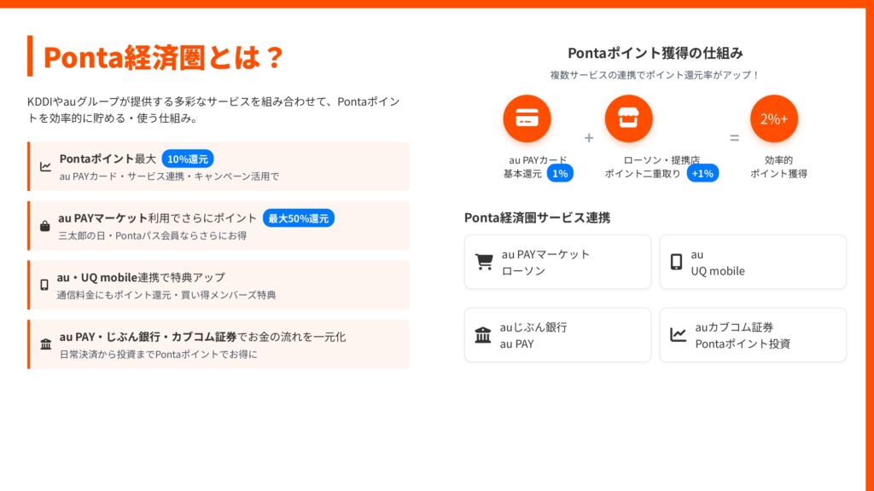This screenshot has width=874, height=491.
Task: Click the 最大50%還元 blue badge
Action: coord(298,218)
